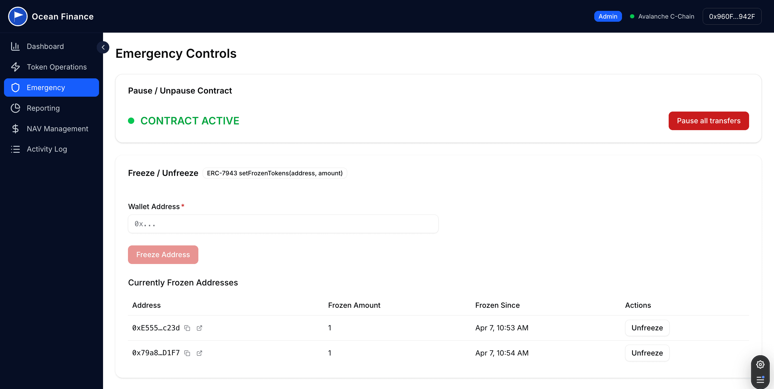Open the Dashboard page

pos(45,46)
